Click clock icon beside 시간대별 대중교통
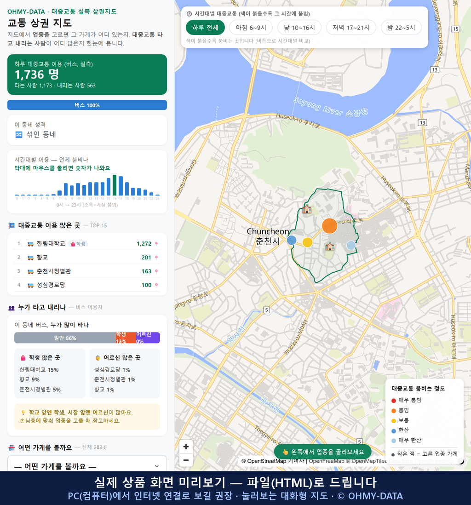This screenshot has width=471, height=505. pos(190,14)
